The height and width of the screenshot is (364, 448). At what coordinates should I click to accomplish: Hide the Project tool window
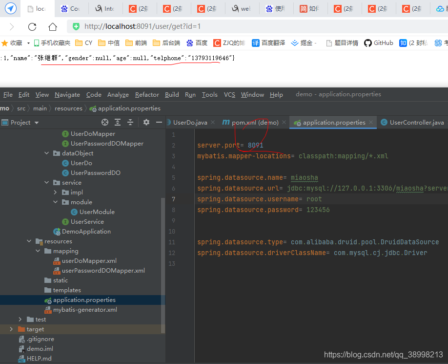[159, 122]
